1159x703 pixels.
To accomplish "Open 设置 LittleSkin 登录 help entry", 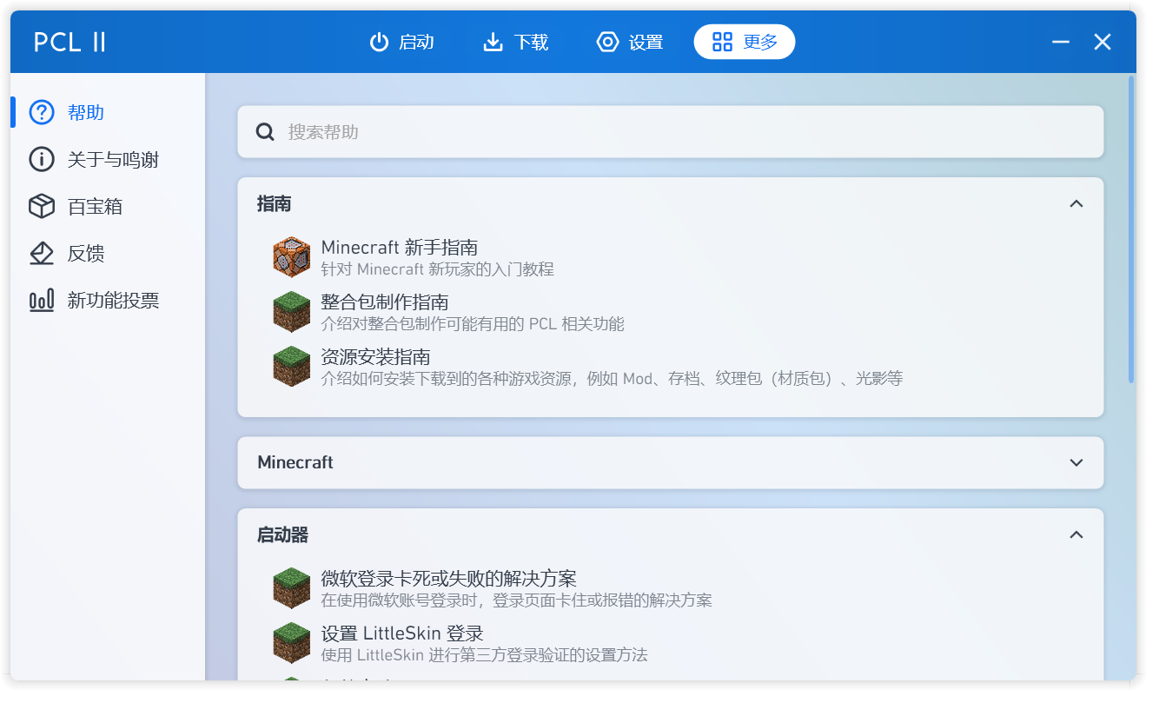I will coord(671,643).
